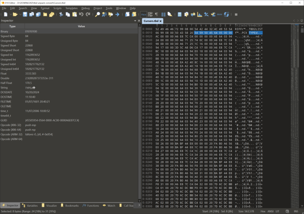The height and width of the screenshot is (214, 304).
Task: Cut the selection with the scissors icon
Action: tap(61, 14)
